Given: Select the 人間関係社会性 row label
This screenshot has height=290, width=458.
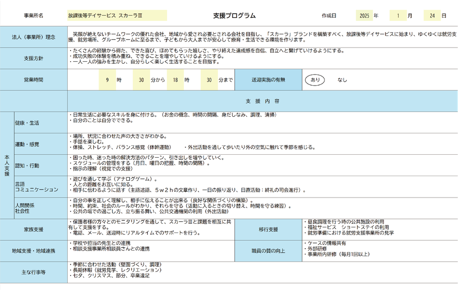Looking at the screenshot, I should pos(41,208).
